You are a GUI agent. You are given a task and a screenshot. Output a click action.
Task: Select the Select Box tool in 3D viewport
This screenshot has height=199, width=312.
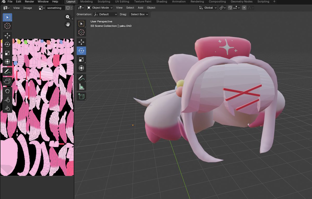[81, 24]
